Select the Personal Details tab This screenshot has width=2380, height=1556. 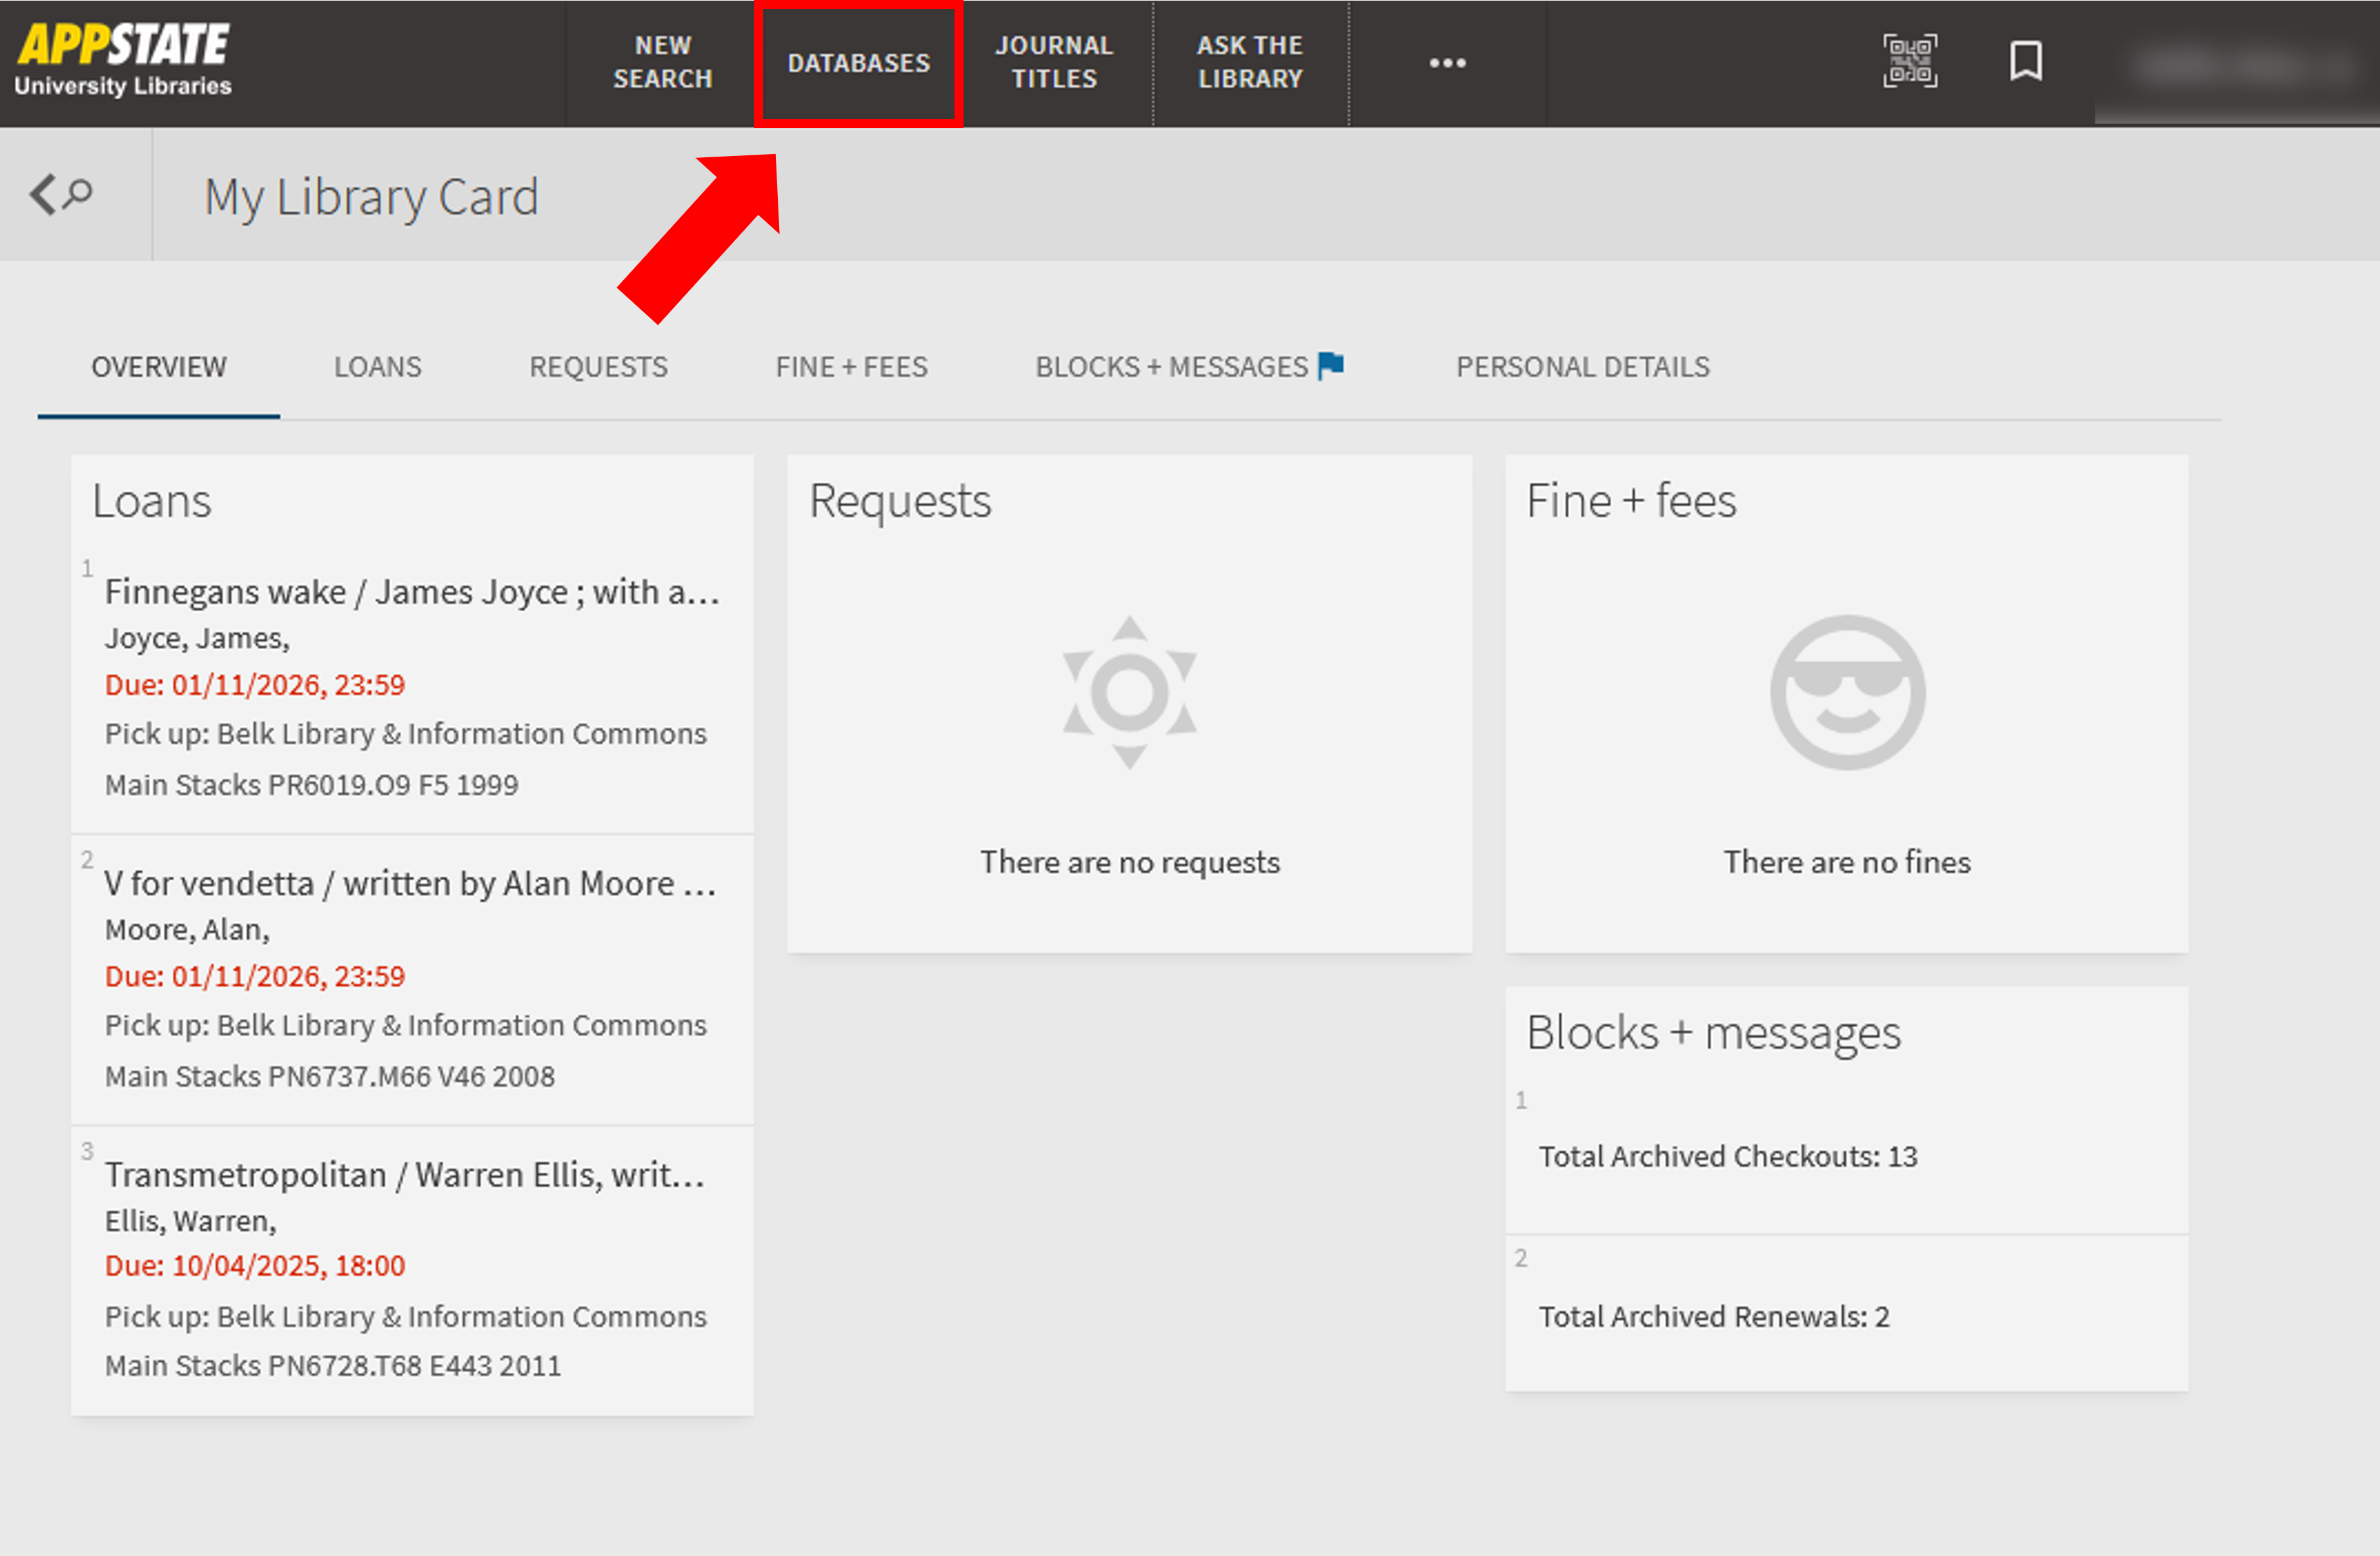point(1582,367)
